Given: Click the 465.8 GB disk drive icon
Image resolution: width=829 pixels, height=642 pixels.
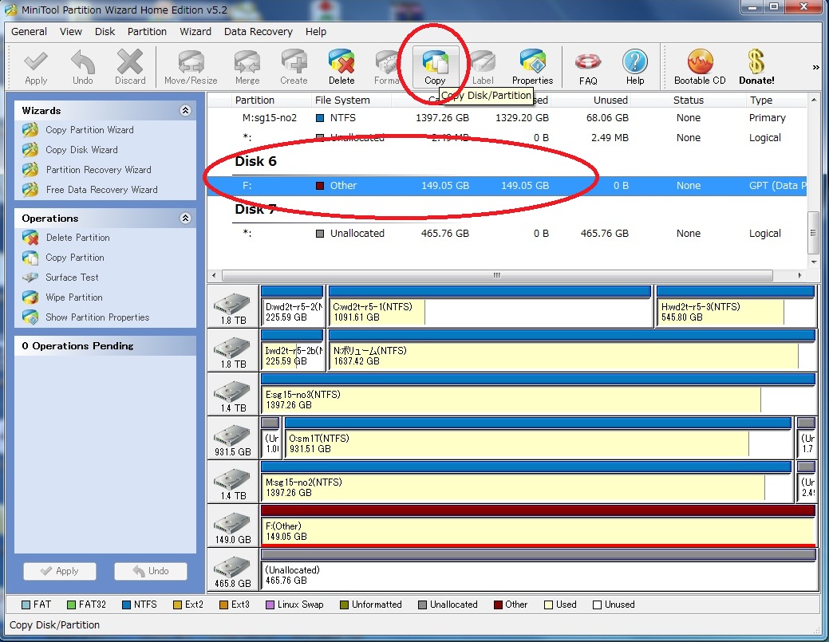Looking at the screenshot, I should [232, 568].
